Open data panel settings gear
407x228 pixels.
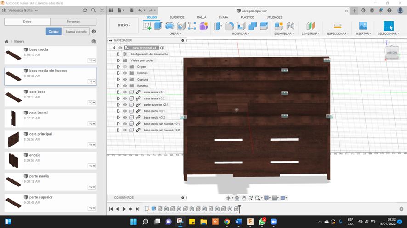tap(94, 31)
